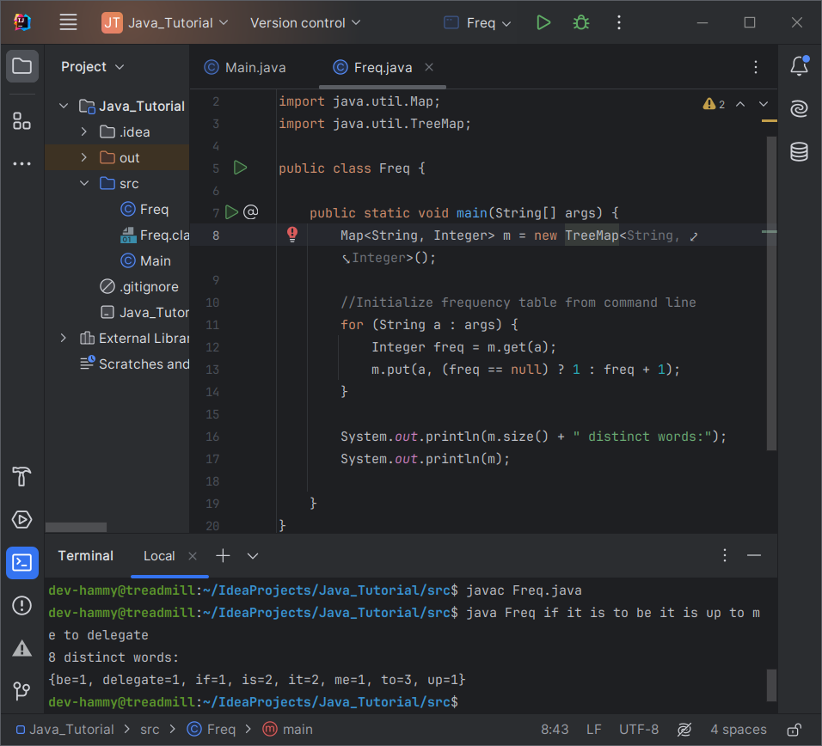Image resolution: width=822 pixels, height=746 pixels.
Task: Open the Database tool window
Action: [x=799, y=152]
